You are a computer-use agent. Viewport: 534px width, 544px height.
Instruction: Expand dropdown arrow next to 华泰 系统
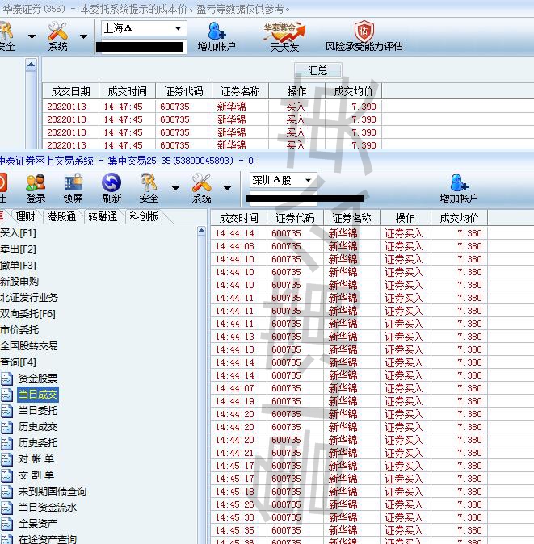84,36
